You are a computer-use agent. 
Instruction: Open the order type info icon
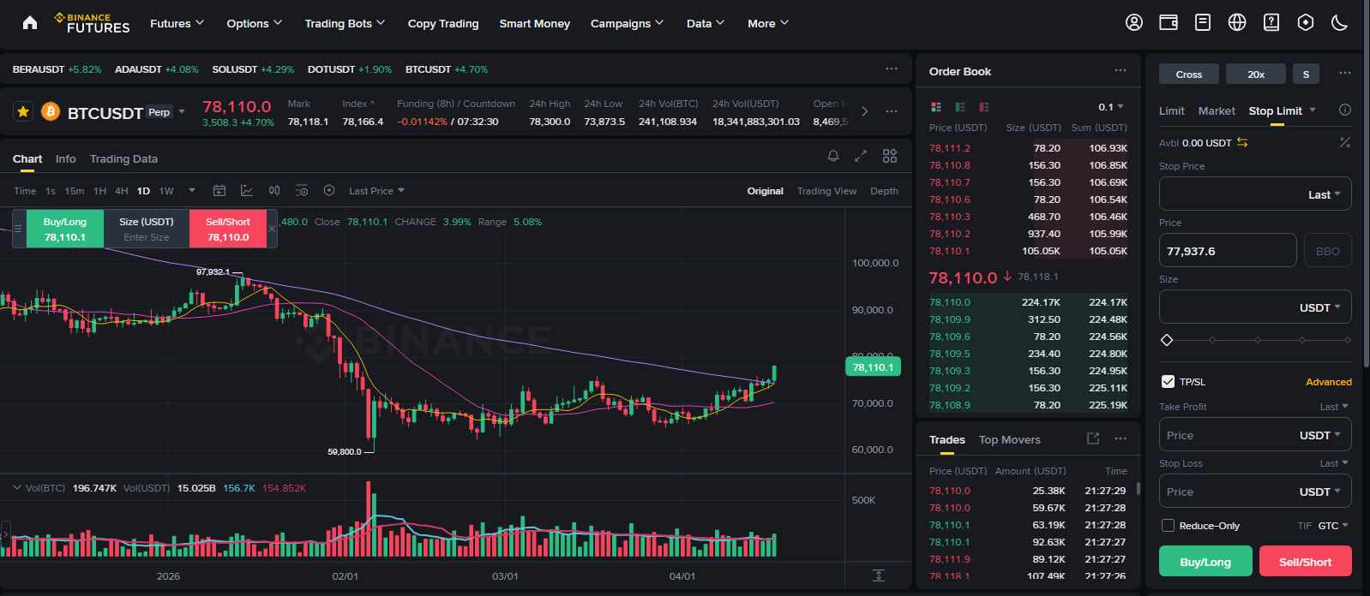[1344, 110]
